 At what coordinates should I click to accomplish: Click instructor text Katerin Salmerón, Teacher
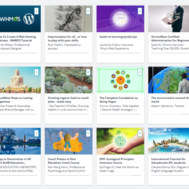pyautogui.click(x=168, y=106)
